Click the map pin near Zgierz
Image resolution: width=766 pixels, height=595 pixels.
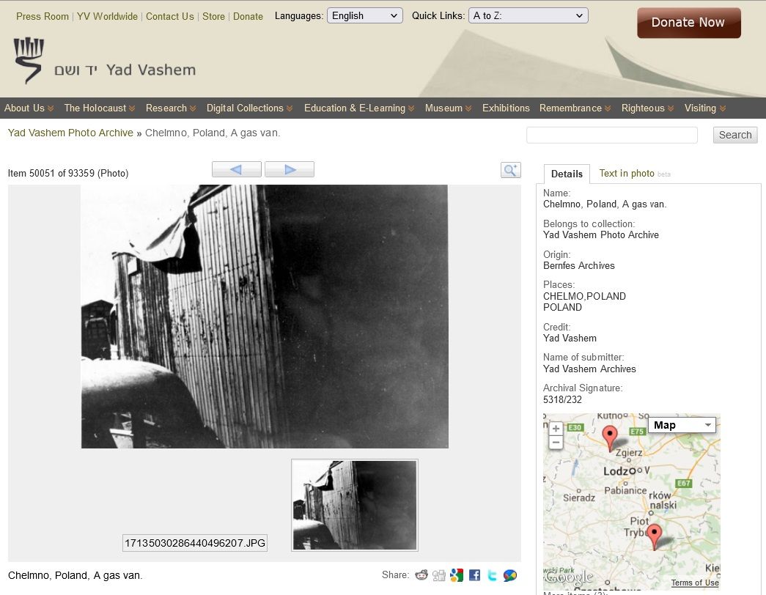pyautogui.click(x=609, y=437)
